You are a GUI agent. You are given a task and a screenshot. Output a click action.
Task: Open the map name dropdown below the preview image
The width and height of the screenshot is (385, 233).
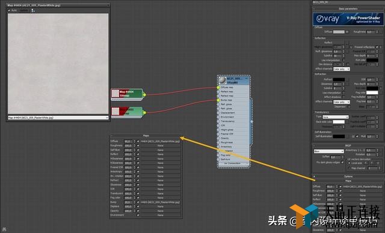58,118
